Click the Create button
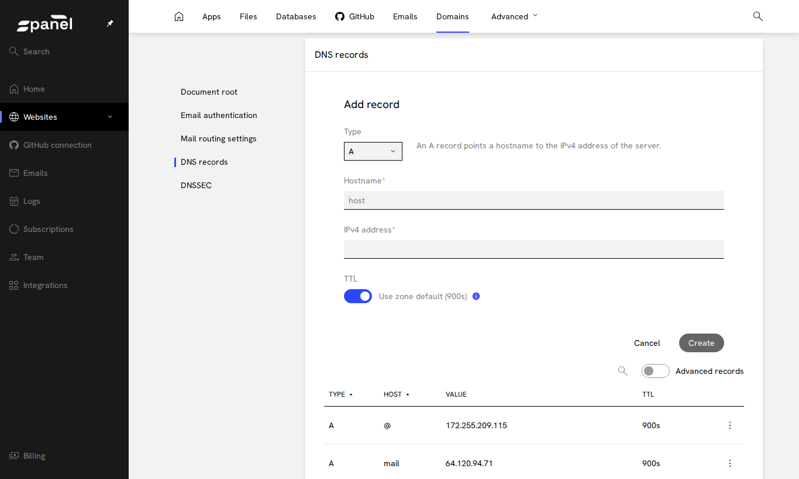The image size is (799, 479). [x=701, y=343]
